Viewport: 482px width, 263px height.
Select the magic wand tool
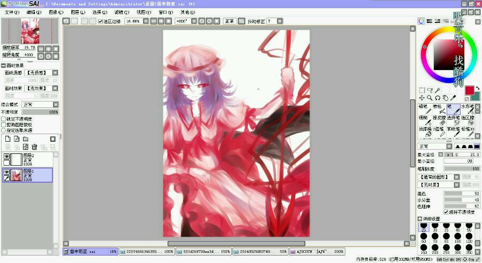pos(437,90)
